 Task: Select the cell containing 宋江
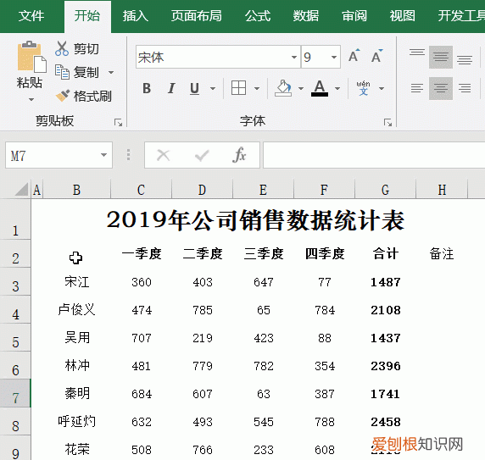point(76,282)
